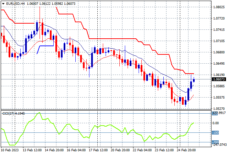This screenshot has width=227, height=154.
Task: Click the 24 Feb 20:00 time label
Action: coord(186,150)
